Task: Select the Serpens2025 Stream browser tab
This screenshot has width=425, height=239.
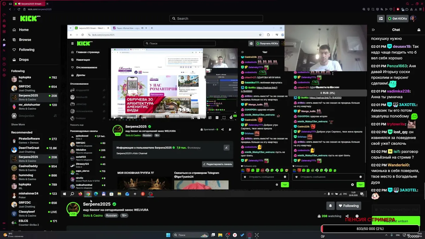Action: tap(29, 4)
